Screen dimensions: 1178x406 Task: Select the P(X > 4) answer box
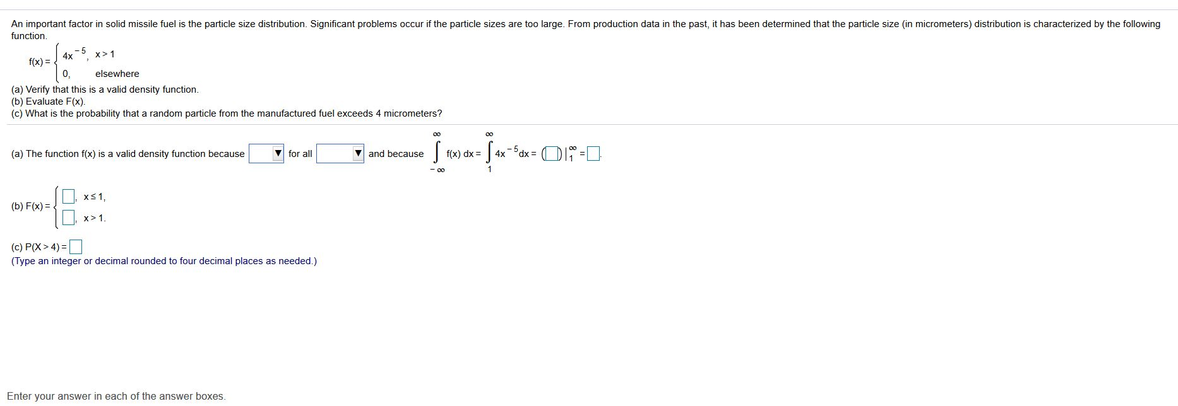click(x=76, y=246)
